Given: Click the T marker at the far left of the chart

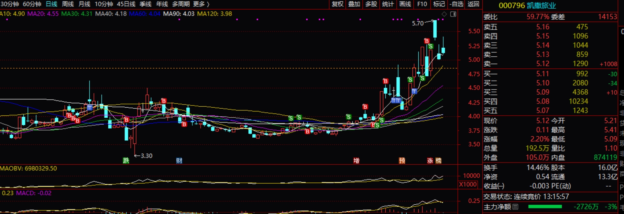Looking at the screenshot, I should point(90,108).
